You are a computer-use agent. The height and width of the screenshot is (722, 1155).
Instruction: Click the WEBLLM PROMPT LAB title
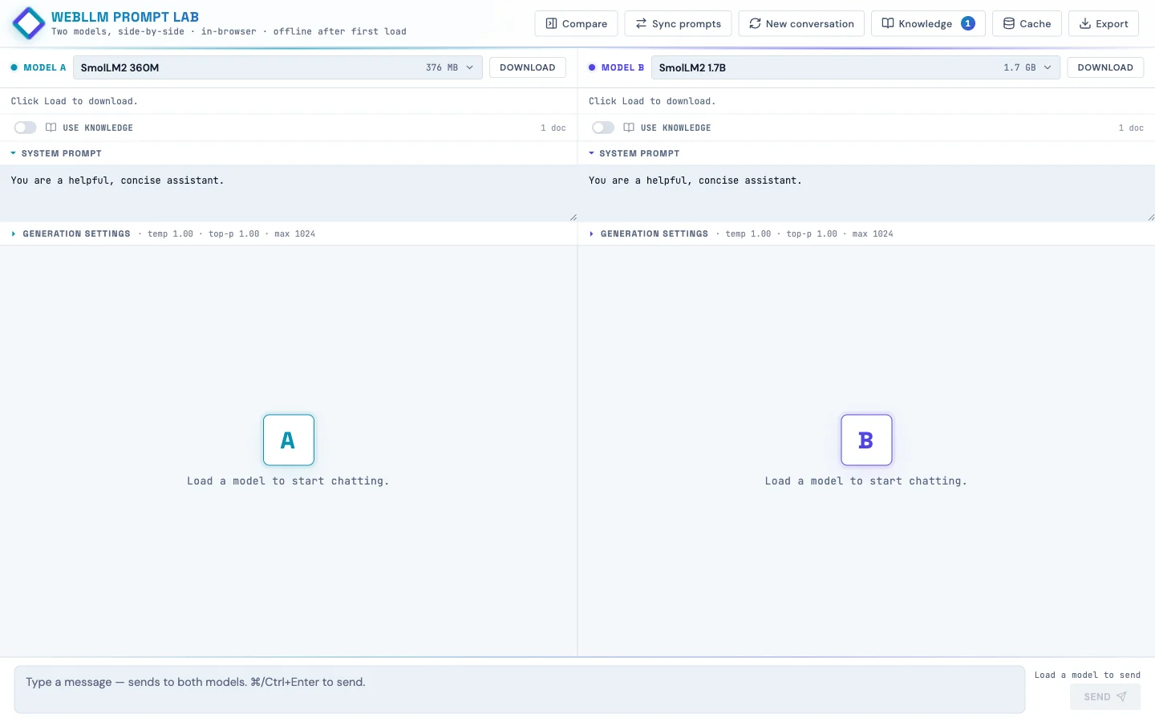point(125,17)
